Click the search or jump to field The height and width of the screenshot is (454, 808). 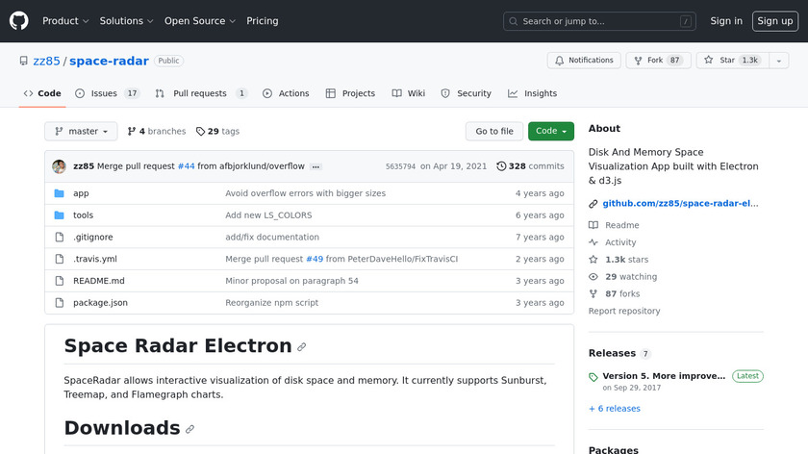tap(599, 21)
